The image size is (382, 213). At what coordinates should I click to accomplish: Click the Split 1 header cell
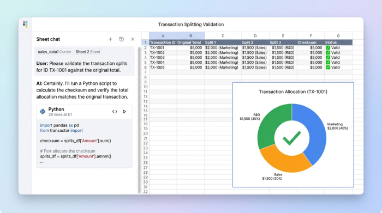(x=223, y=42)
